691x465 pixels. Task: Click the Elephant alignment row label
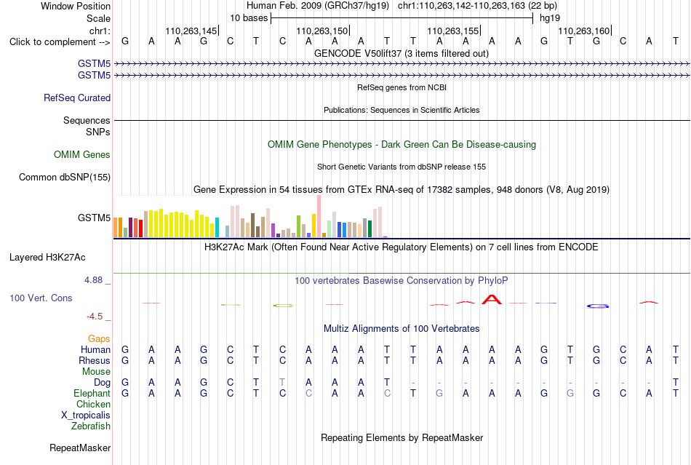92,393
